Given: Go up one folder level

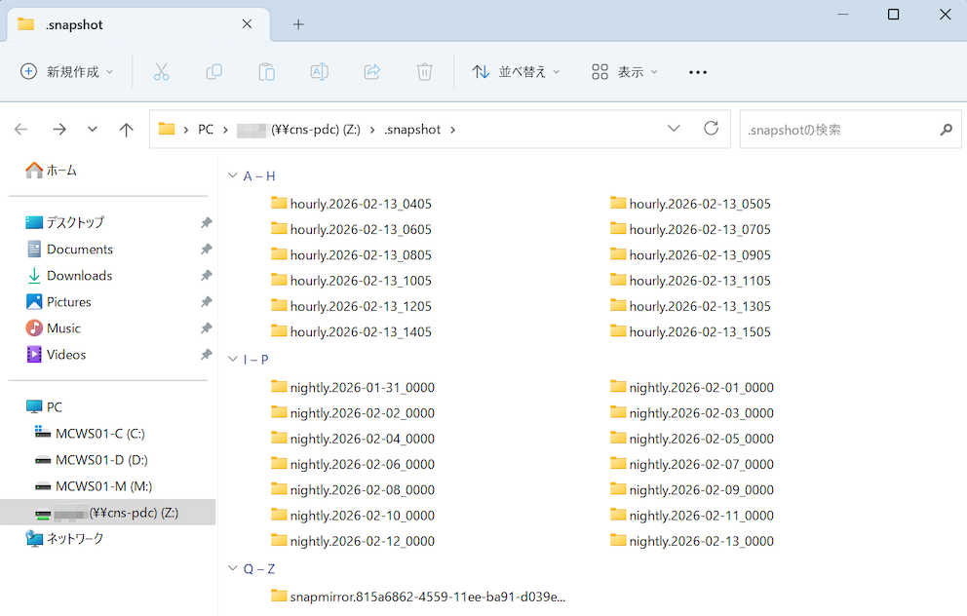Looking at the screenshot, I should (126, 130).
